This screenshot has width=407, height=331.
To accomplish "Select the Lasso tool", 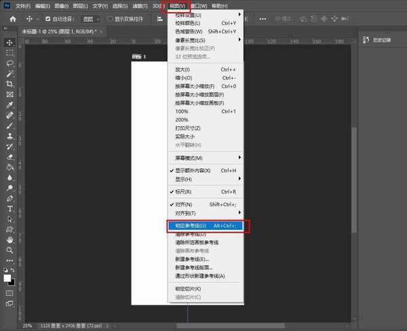I will click(9, 62).
